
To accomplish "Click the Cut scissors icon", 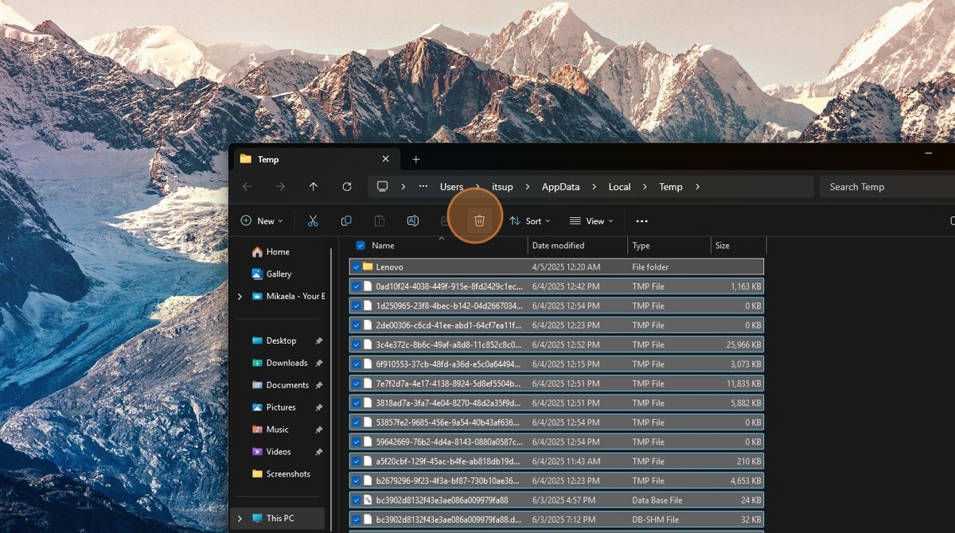I will [313, 221].
